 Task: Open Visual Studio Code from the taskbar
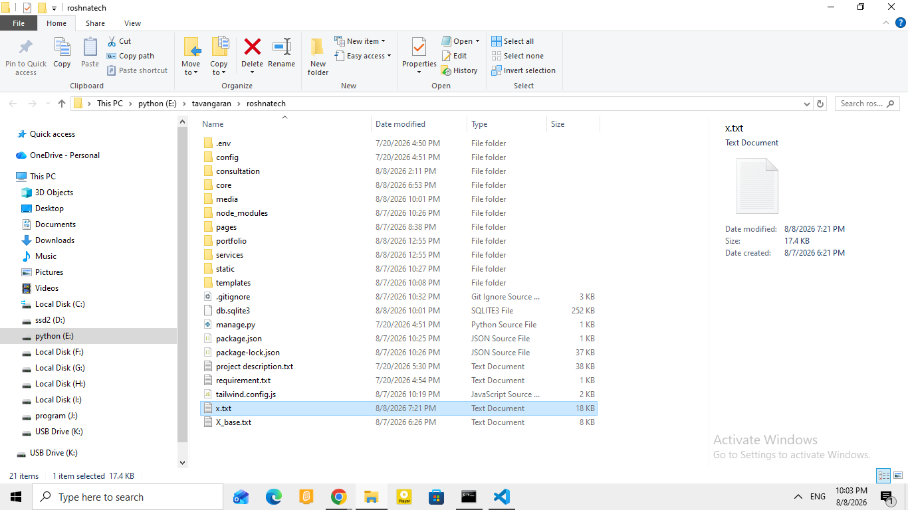point(502,497)
